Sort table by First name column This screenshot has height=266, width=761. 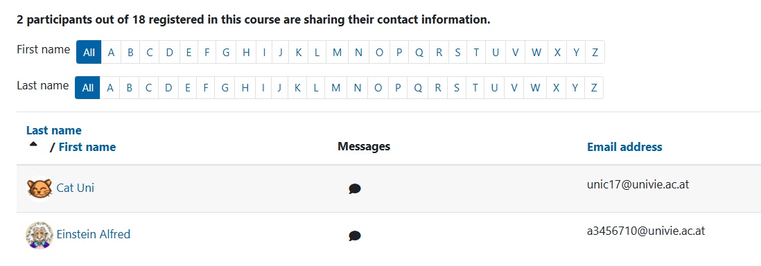[x=87, y=147]
